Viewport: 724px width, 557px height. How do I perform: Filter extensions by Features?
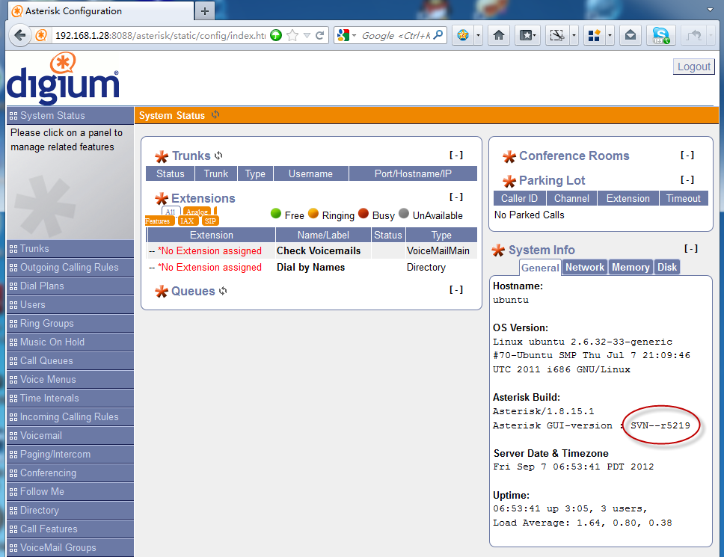(158, 221)
